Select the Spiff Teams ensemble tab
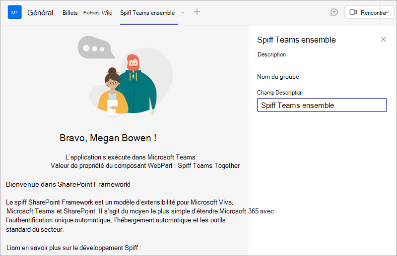Image resolution: width=397 pixels, height=256 pixels. [147, 13]
